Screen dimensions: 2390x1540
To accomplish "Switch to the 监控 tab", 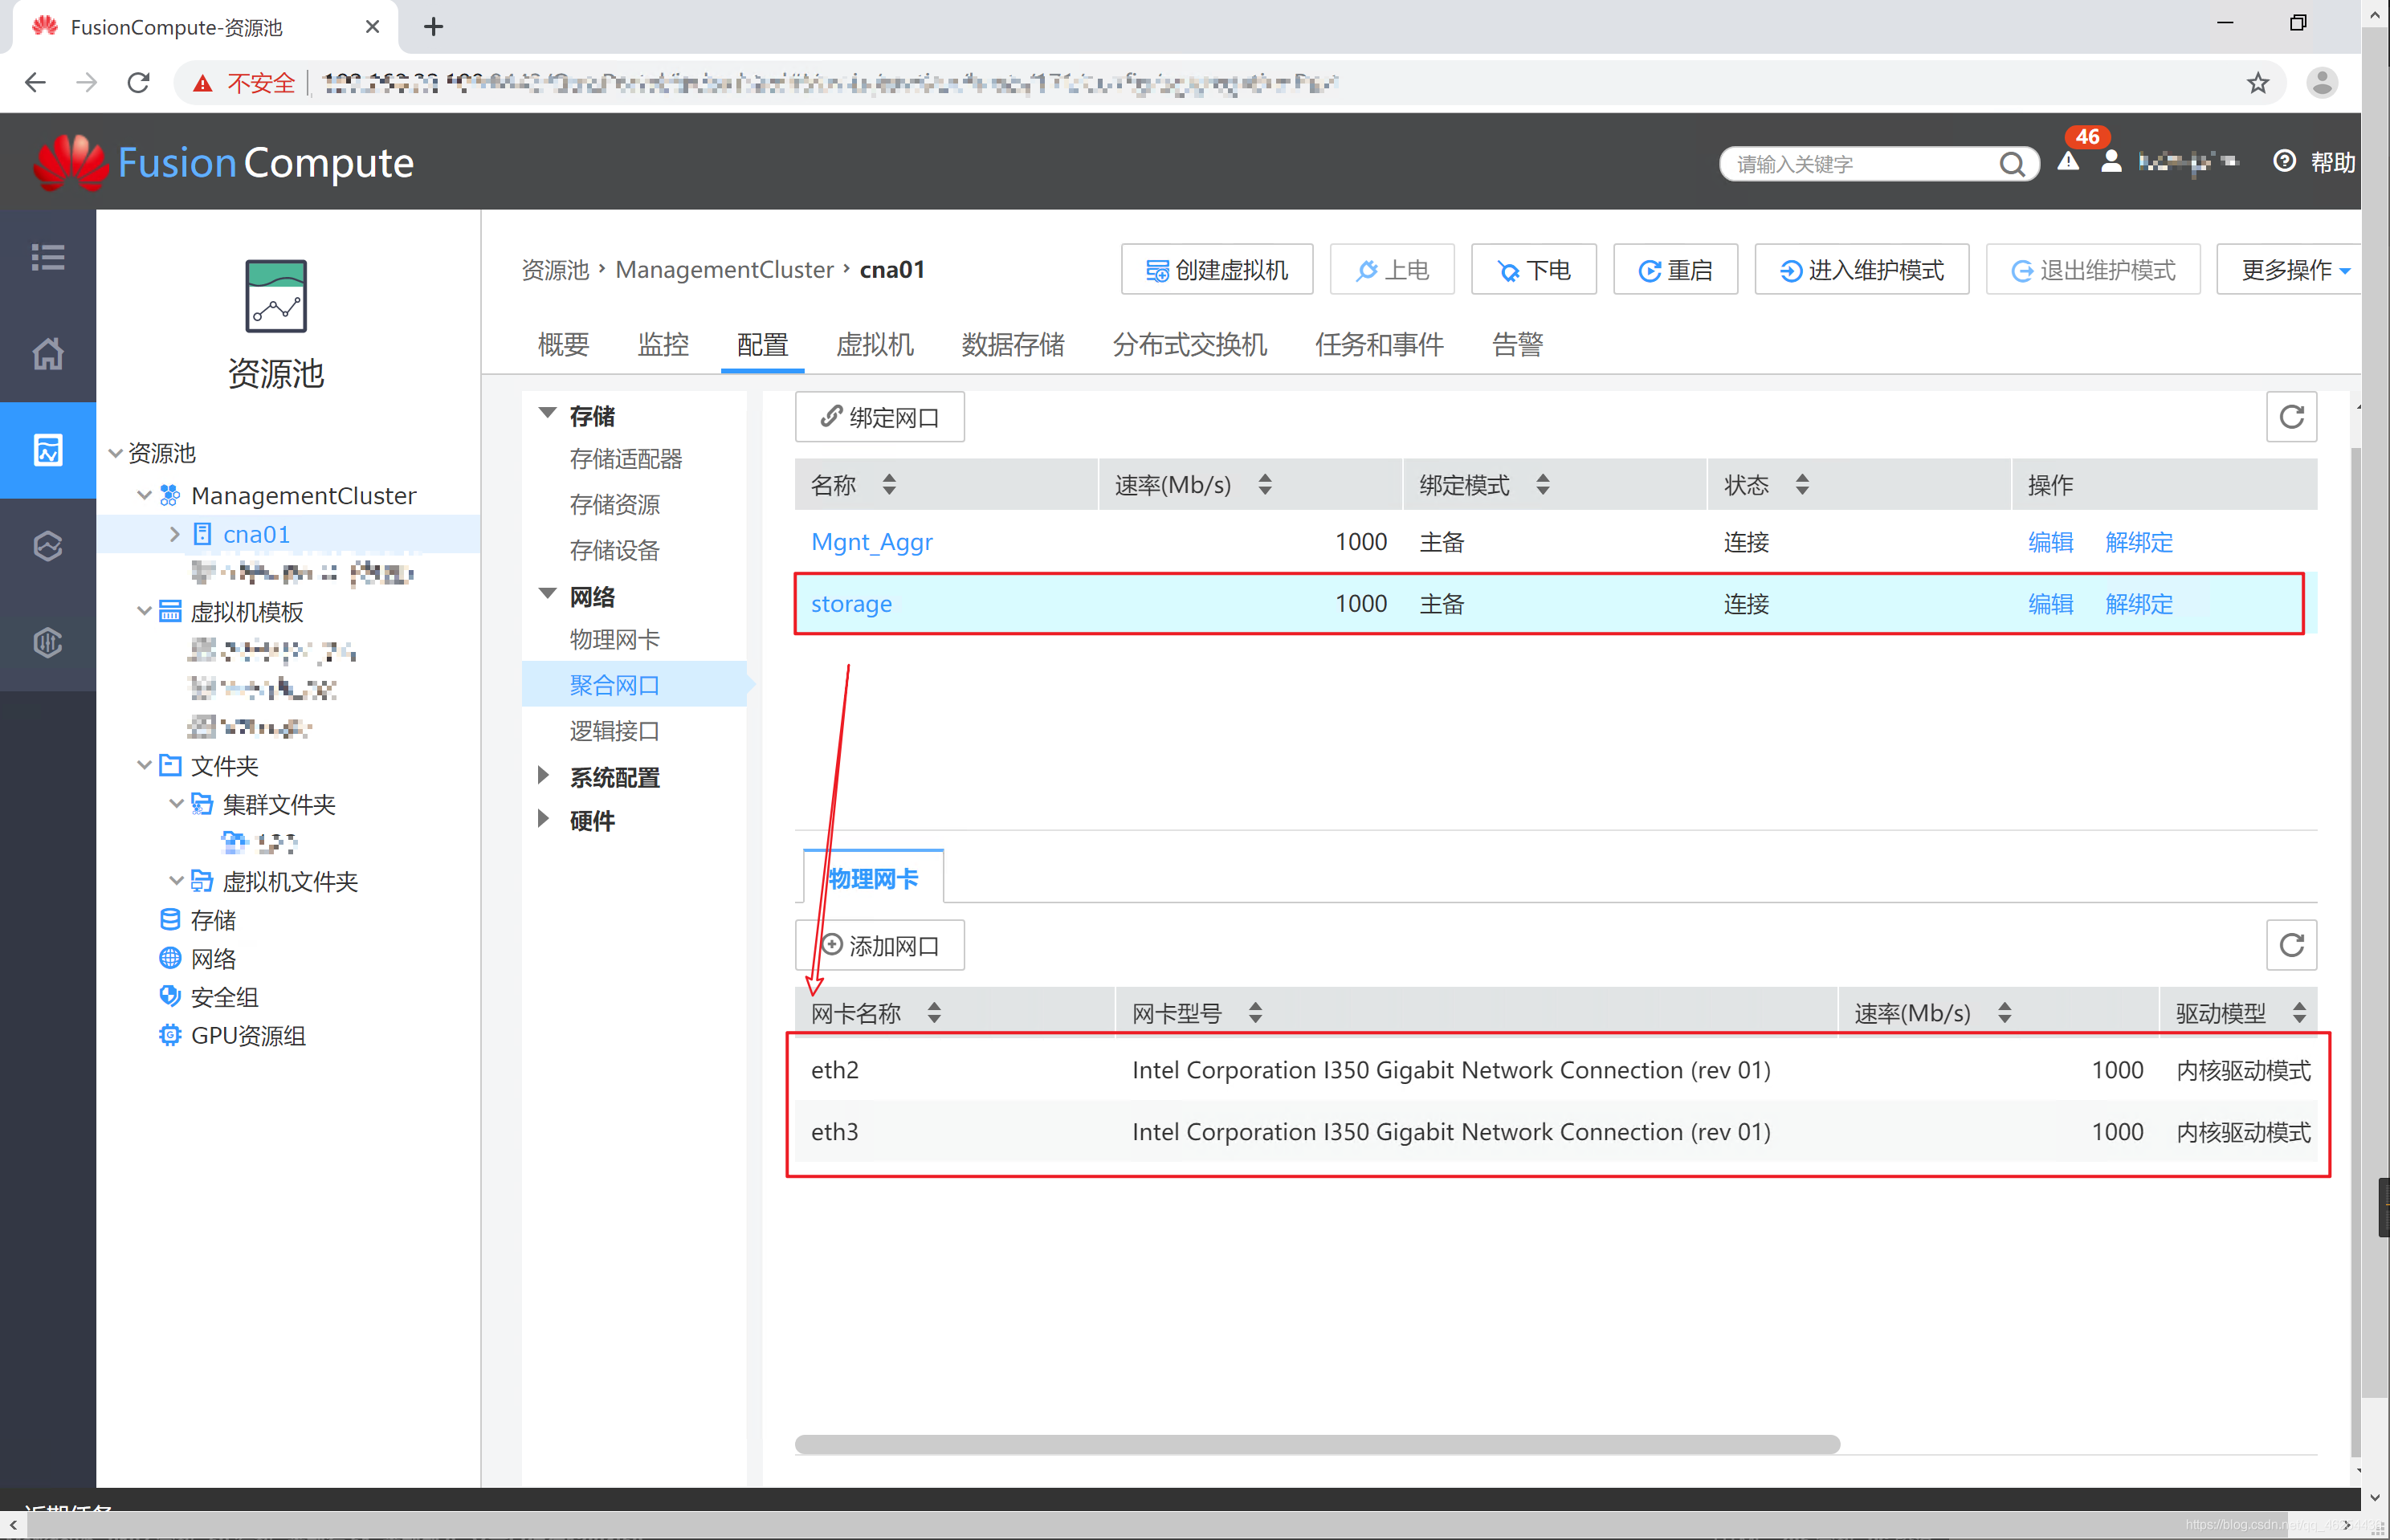I will pos(663,345).
